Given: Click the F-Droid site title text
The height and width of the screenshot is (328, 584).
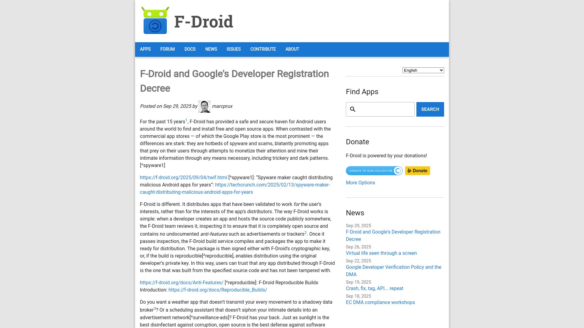Looking at the screenshot, I should coord(203,22).
